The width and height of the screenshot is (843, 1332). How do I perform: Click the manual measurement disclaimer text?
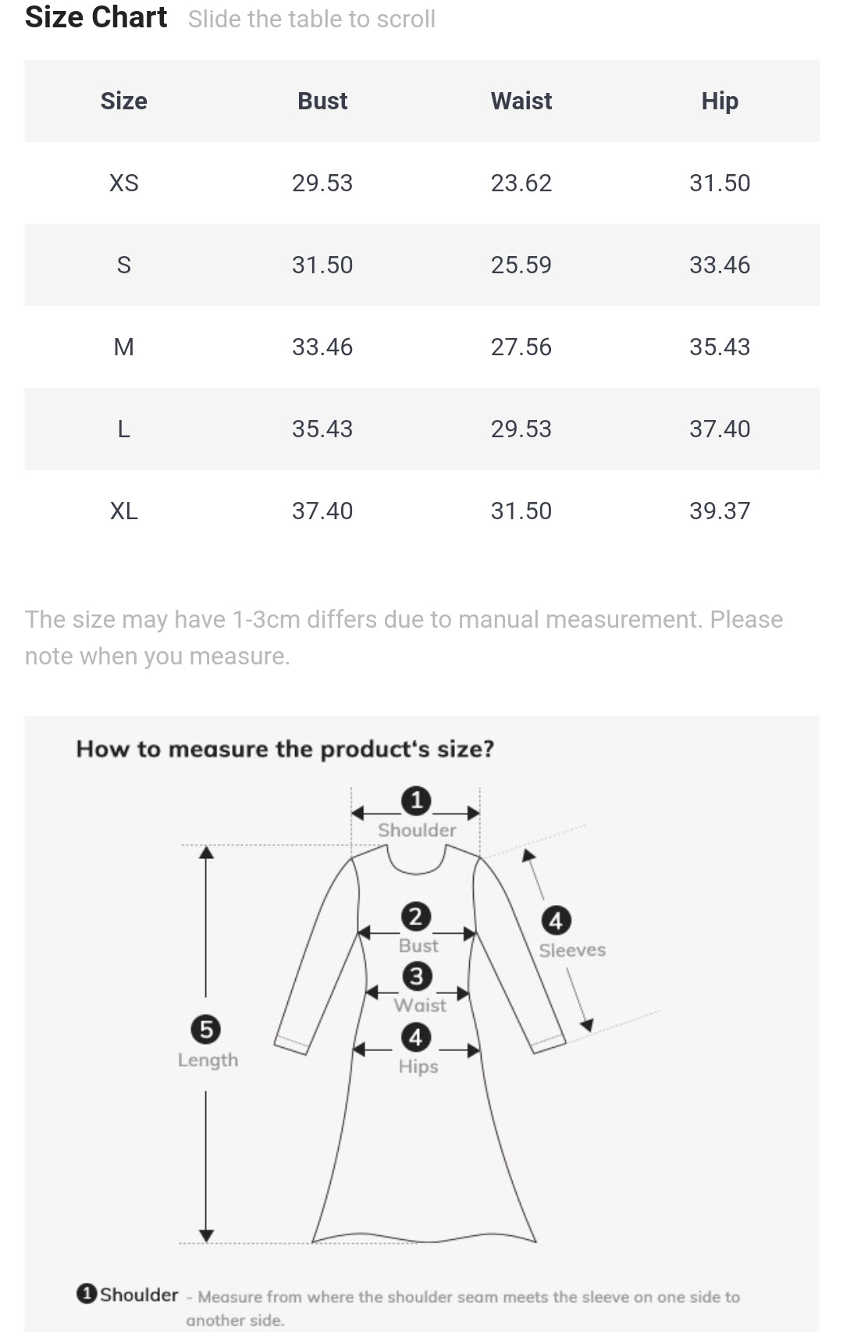[404, 637]
